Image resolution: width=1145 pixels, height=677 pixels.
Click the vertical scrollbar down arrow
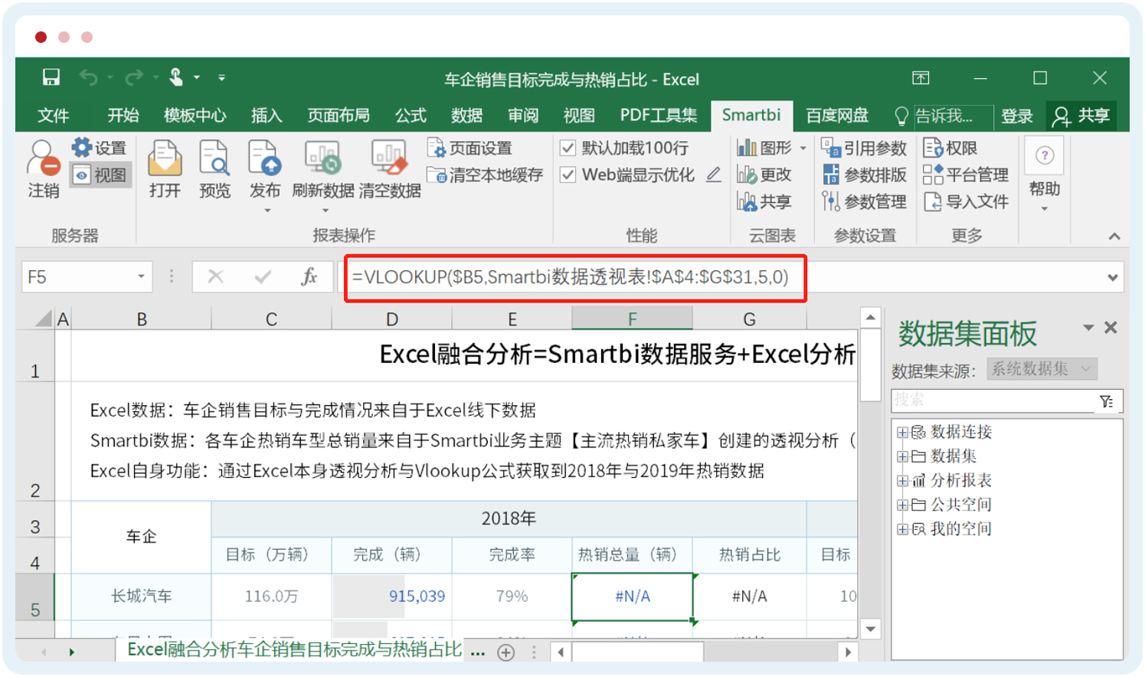tap(871, 629)
